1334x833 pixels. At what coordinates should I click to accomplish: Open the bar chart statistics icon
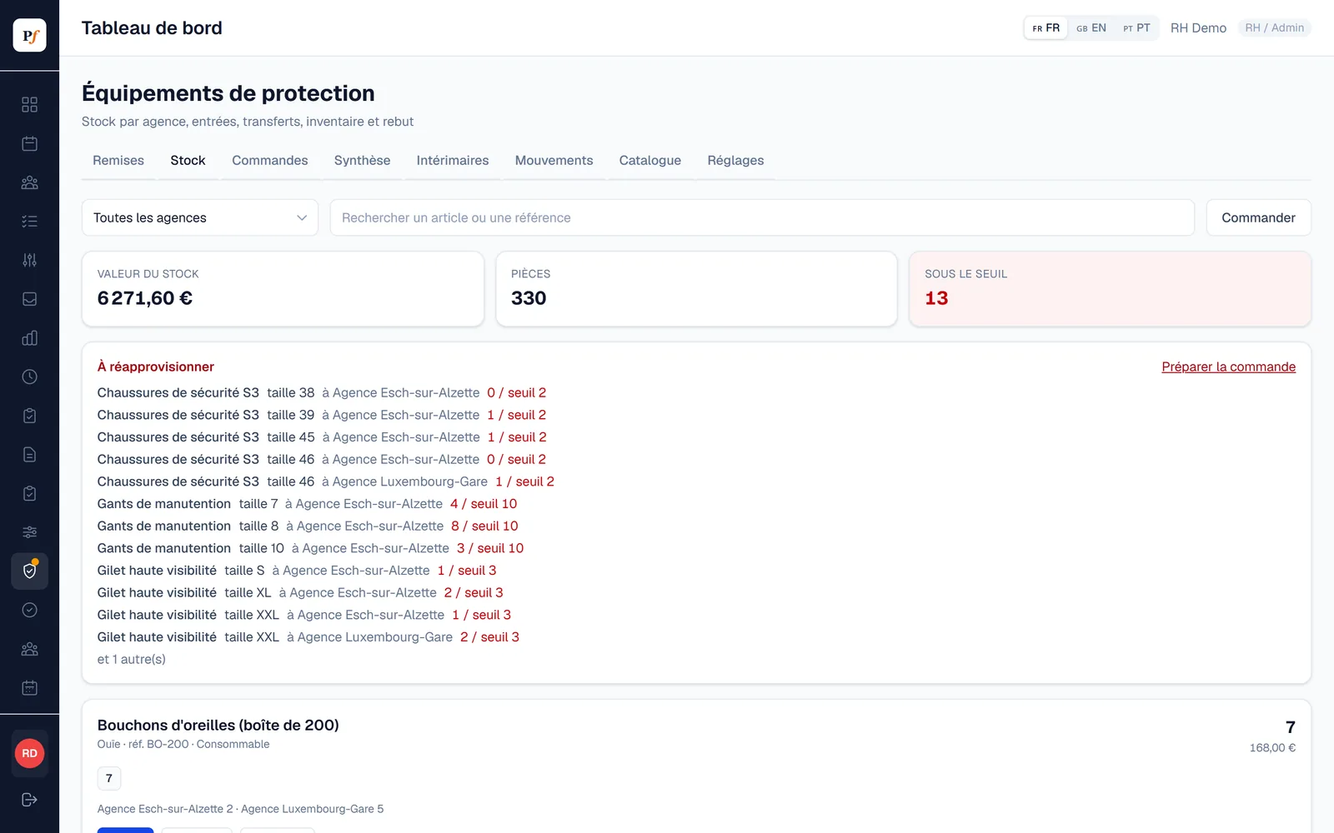pos(29,337)
